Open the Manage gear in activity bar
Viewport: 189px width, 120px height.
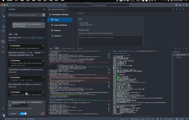coord(3,115)
